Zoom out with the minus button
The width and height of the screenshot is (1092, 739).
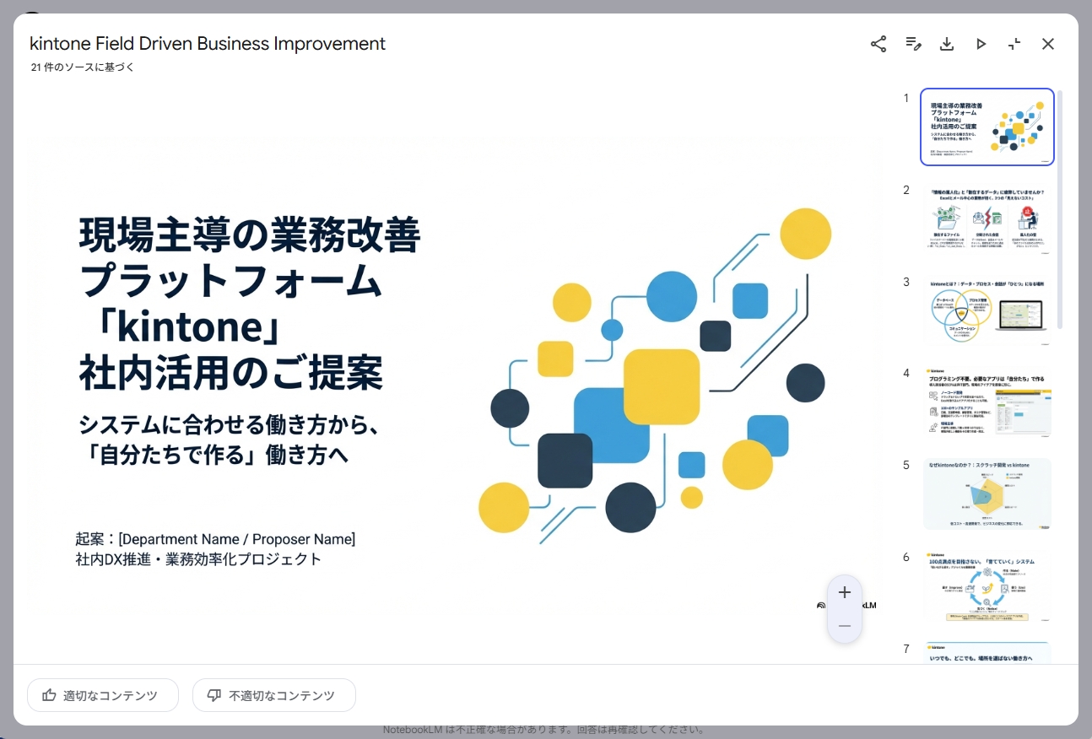coord(845,626)
